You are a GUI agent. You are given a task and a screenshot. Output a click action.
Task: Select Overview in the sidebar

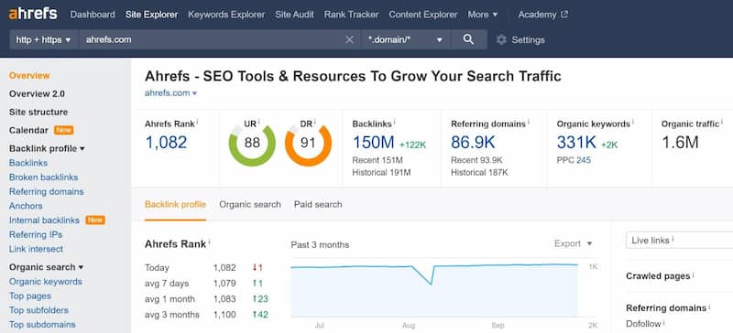pos(29,76)
